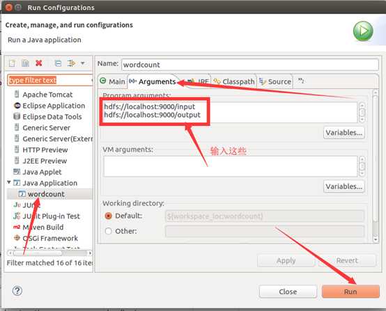Viewport: 386px width, 311px height.
Task: Open the filter icon's dropdown arrow
Action: click(x=83, y=63)
